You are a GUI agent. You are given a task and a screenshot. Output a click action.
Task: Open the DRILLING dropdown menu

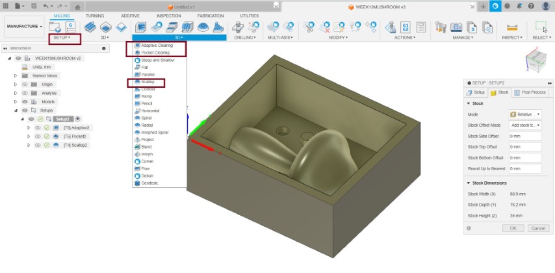click(245, 37)
